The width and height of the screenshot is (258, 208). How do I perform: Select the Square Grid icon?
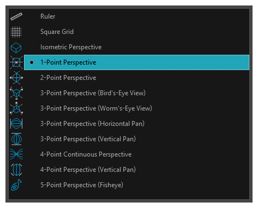point(16,32)
